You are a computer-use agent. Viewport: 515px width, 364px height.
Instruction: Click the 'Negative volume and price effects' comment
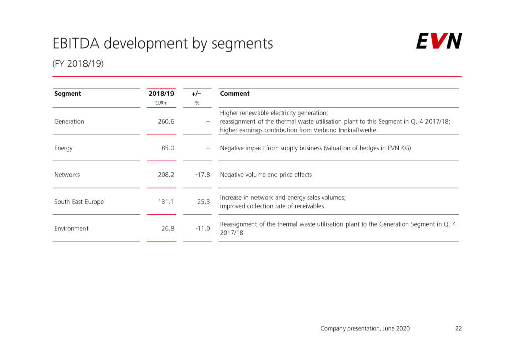266,175
